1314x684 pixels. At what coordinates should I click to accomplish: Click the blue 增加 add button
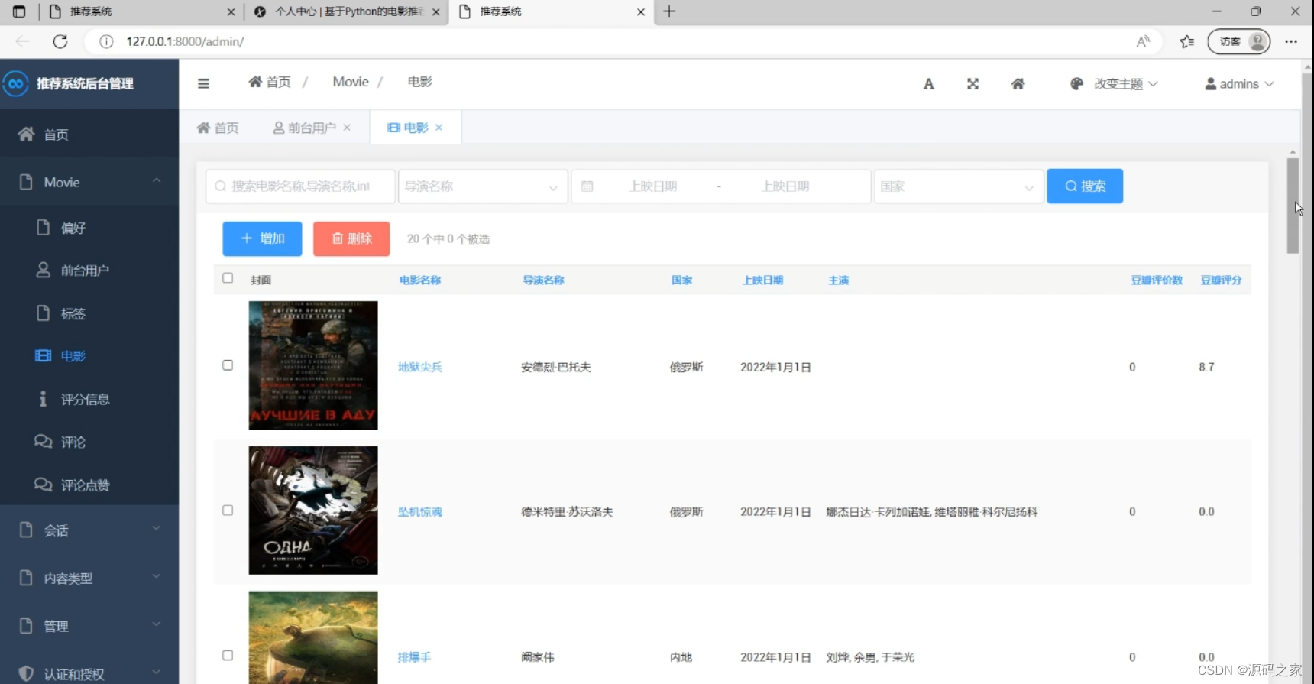pos(262,238)
